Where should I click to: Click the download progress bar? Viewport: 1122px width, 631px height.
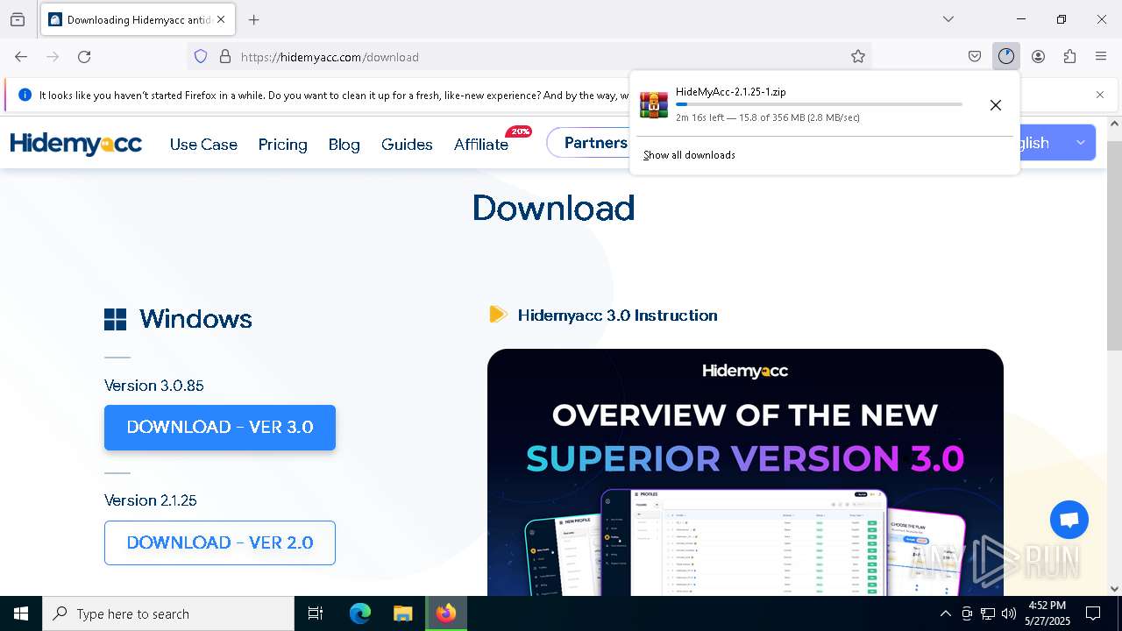(x=819, y=104)
